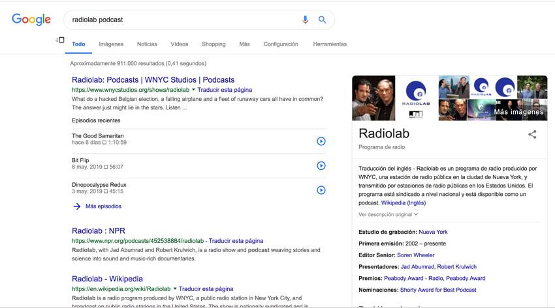Click Traducir esta página for NPR result
The width and height of the screenshot is (555, 308).
[236, 241]
